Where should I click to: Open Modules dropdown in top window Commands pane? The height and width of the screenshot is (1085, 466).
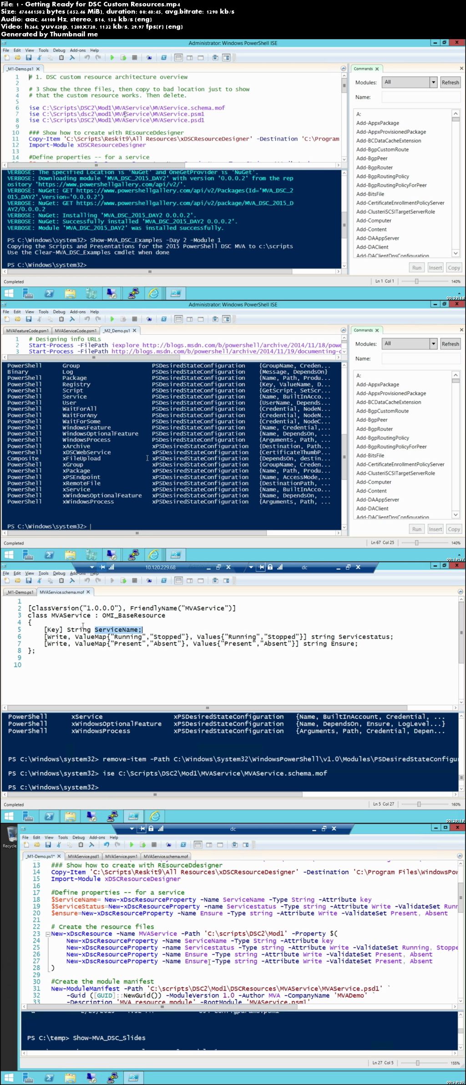click(x=433, y=82)
